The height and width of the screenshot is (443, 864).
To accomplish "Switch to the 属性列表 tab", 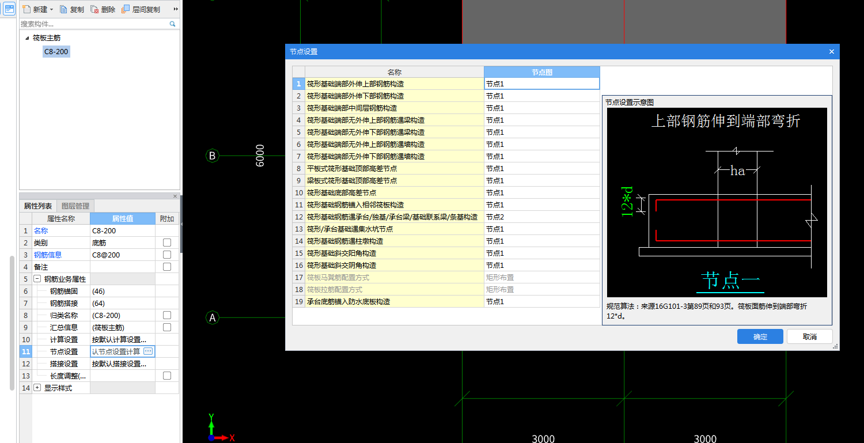I will pos(38,206).
